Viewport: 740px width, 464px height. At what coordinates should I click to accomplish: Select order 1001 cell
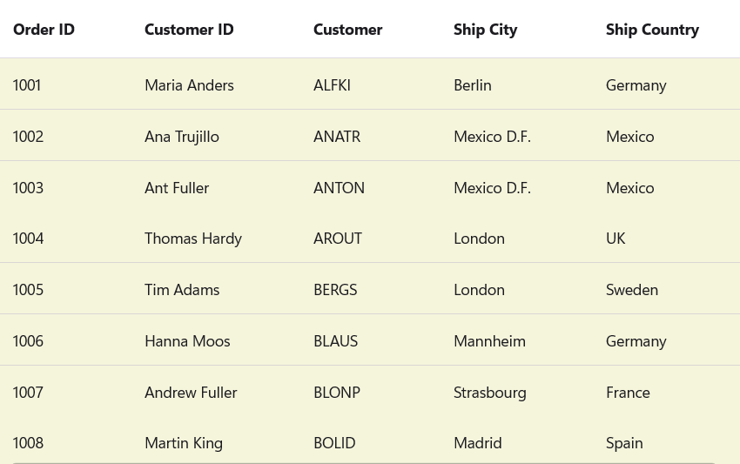point(27,85)
